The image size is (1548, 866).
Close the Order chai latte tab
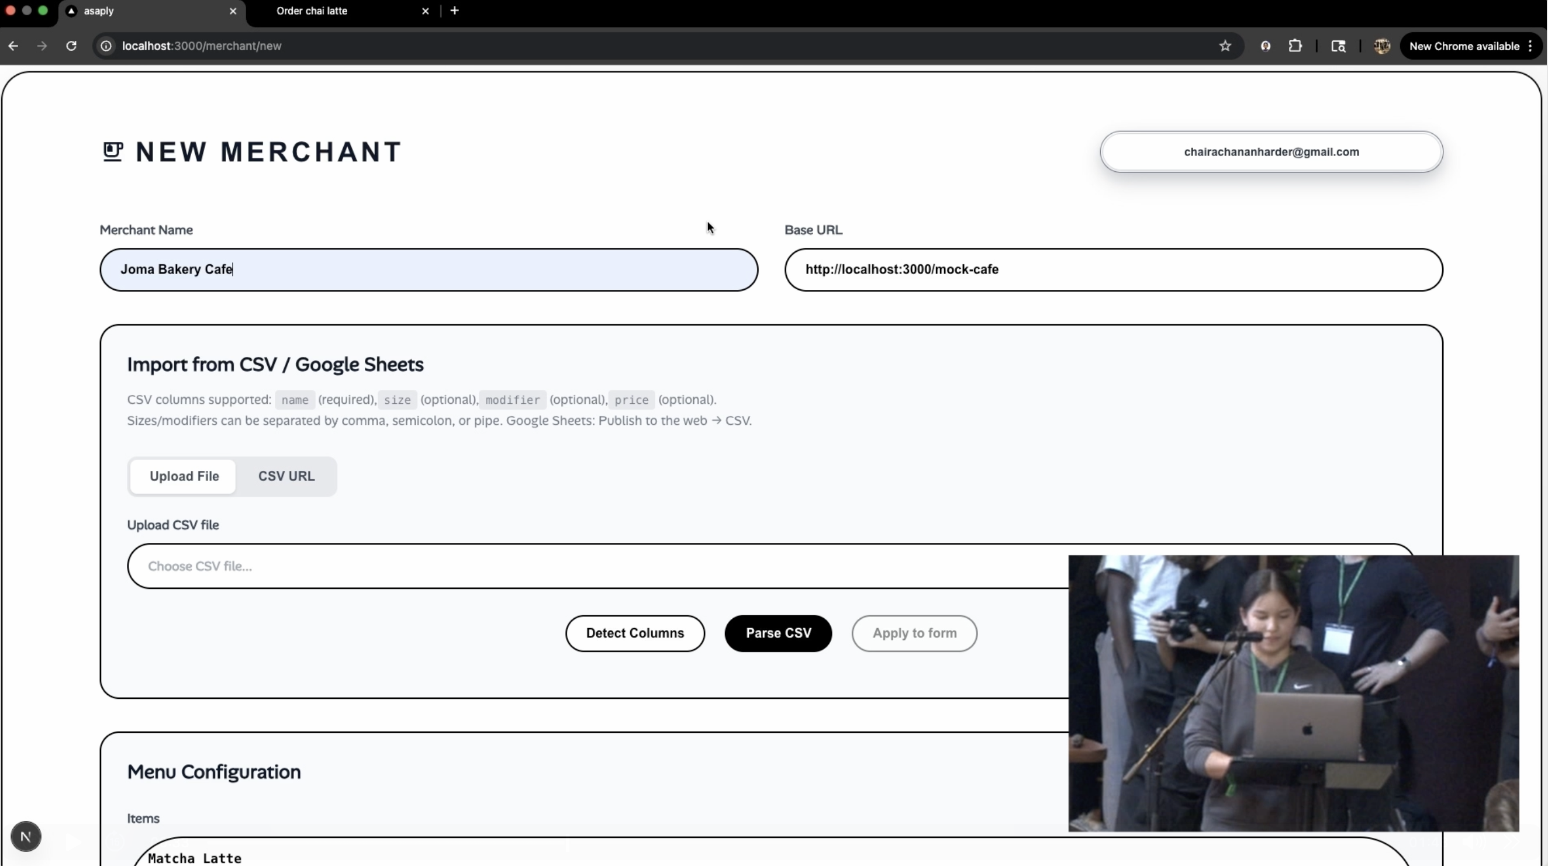(x=426, y=11)
